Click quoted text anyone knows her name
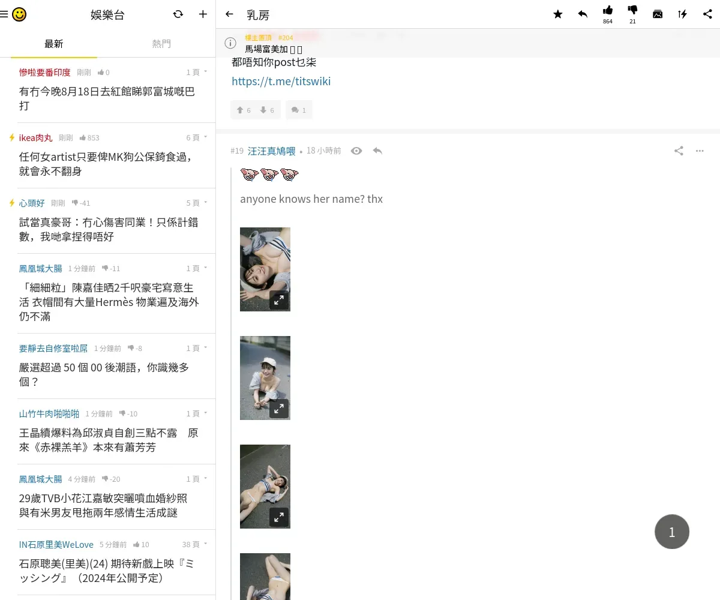Screen dimensions: 720x600 pyautogui.click(x=311, y=199)
